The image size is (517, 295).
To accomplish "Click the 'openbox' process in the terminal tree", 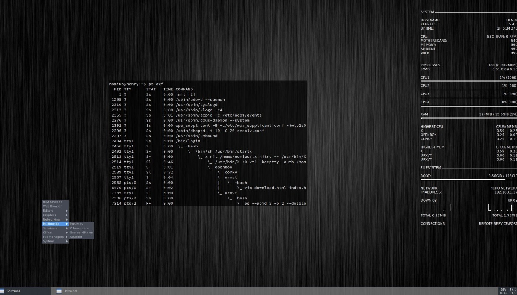I will 223,167.
